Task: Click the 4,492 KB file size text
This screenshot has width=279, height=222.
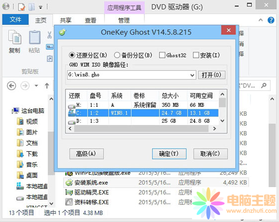Action: pyautogui.click(x=235, y=183)
